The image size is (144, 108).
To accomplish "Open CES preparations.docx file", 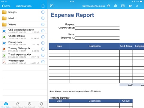I will (x=24, y=31).
